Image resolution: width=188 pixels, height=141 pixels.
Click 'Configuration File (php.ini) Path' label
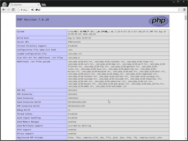pos(36,50)
